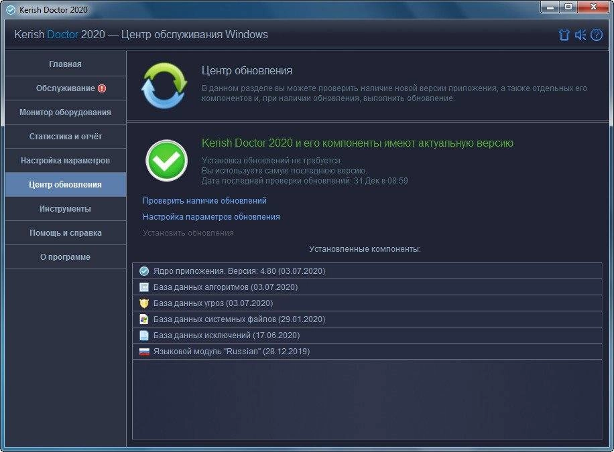The image size is (614, 452).
Task: Click the update center refresh arrows icon
Action: pyautogui.click(x=164, y=85)
